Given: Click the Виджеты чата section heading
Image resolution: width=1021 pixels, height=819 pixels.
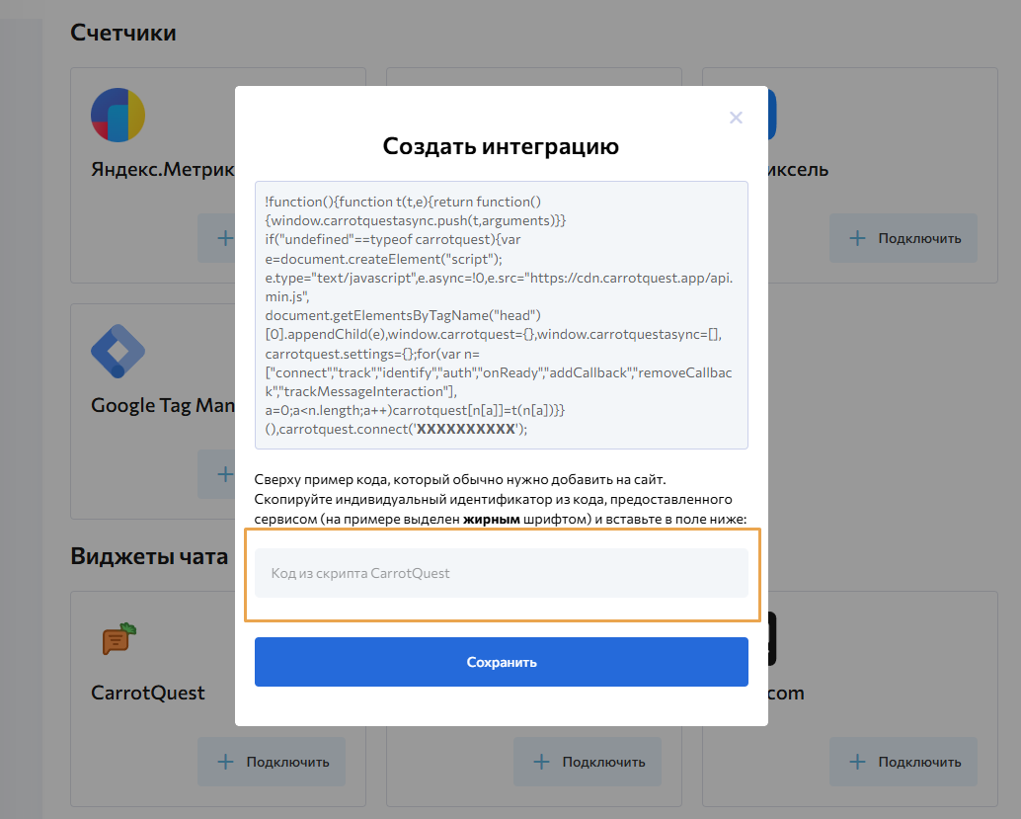Looking at the screenshot, I should 149,556.
